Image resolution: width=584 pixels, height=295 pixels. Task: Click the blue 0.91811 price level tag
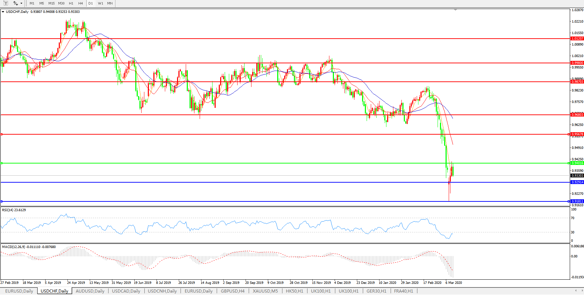577,201
